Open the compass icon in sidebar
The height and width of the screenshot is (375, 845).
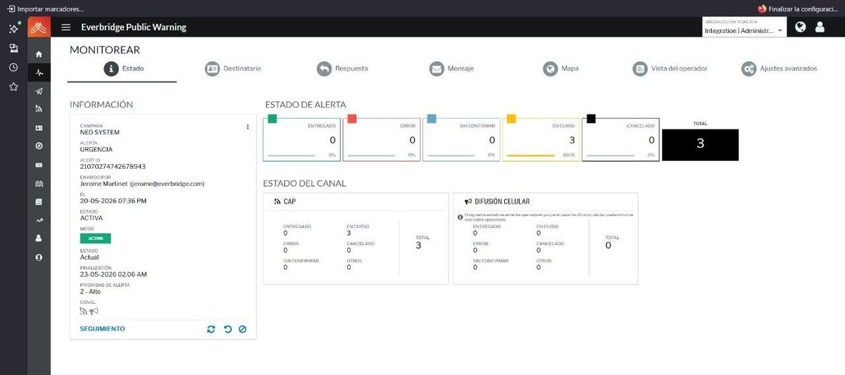point(39,146)
